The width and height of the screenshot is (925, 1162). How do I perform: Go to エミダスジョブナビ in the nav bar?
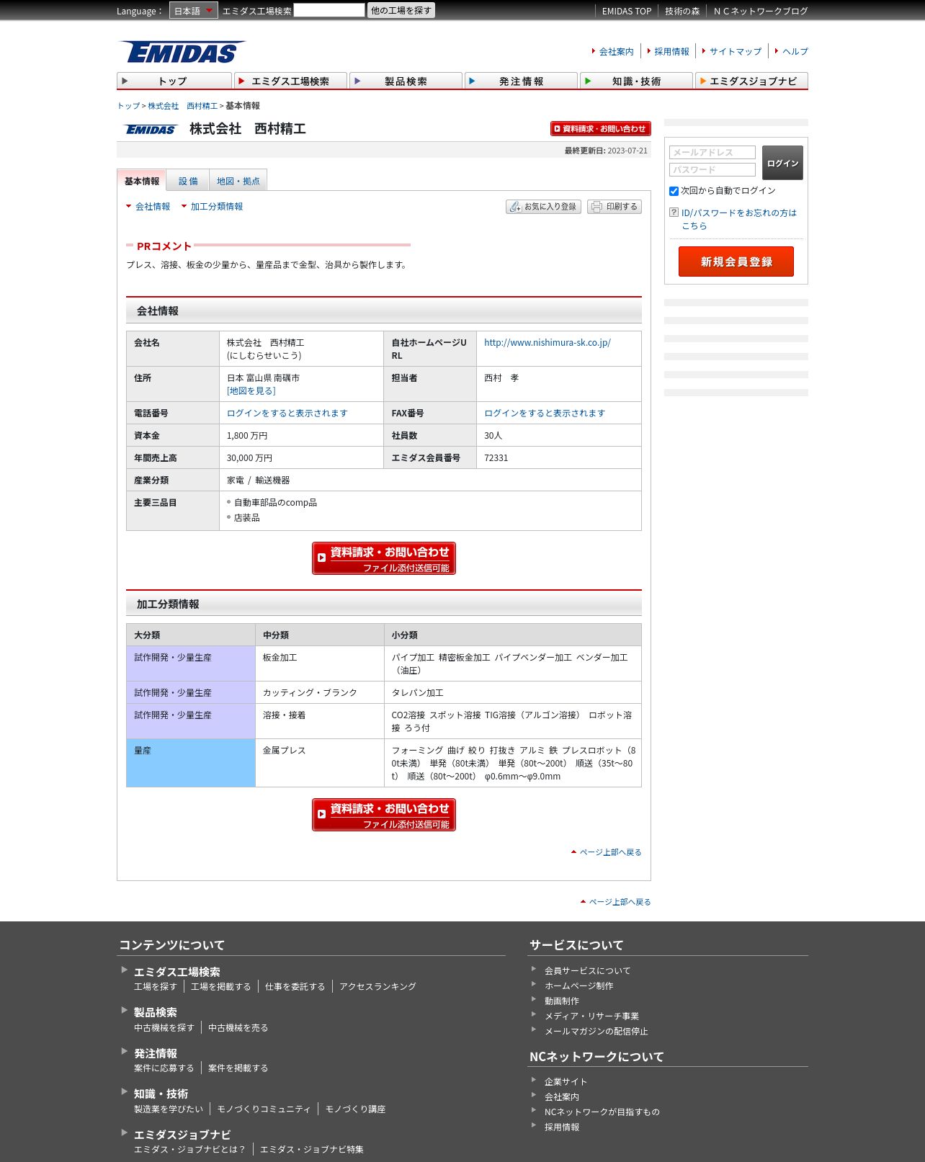pos(751,81)
